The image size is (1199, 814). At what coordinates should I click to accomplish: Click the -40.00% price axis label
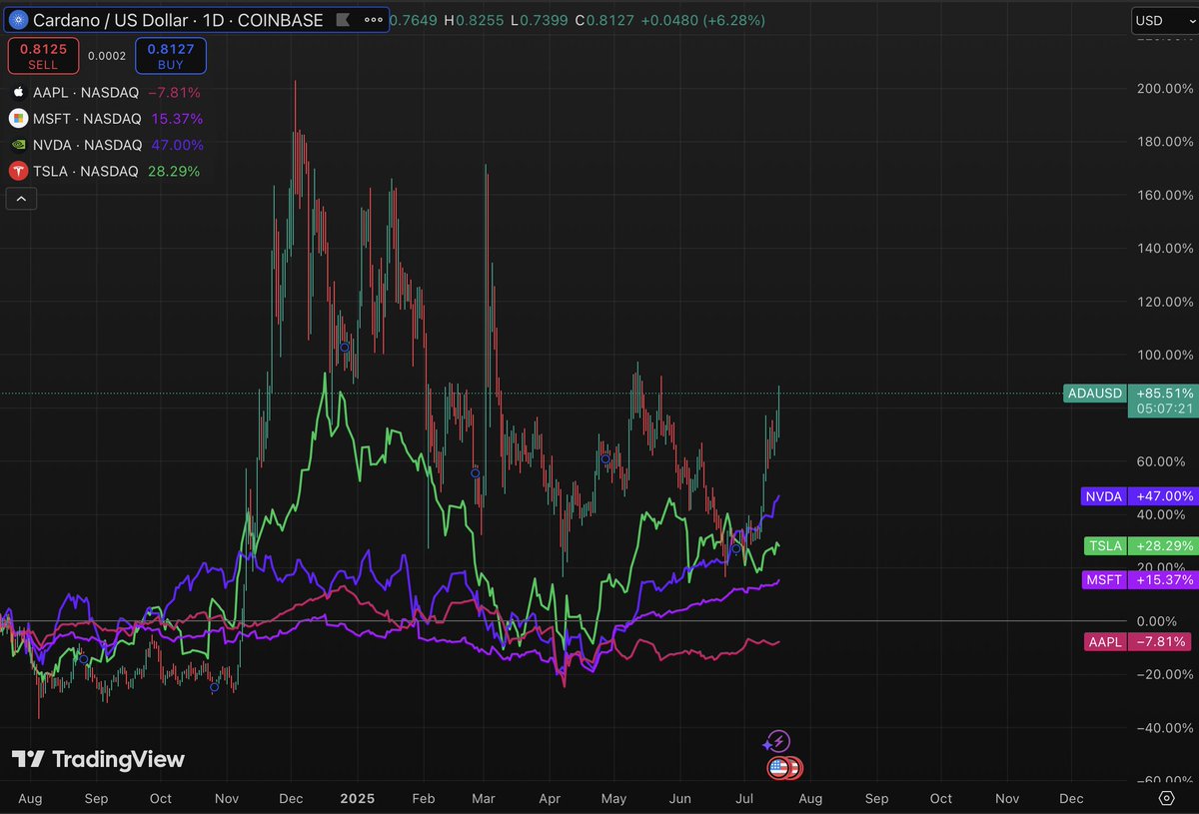click(1164, 728)
